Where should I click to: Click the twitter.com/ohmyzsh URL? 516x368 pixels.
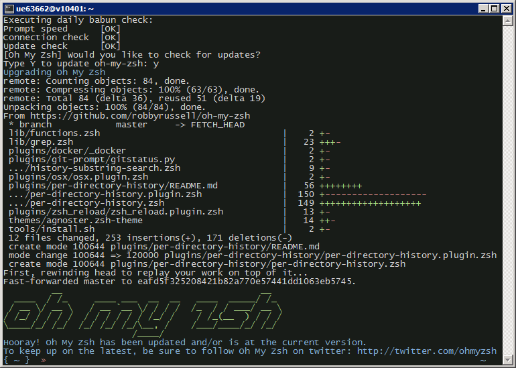[426, 351]
